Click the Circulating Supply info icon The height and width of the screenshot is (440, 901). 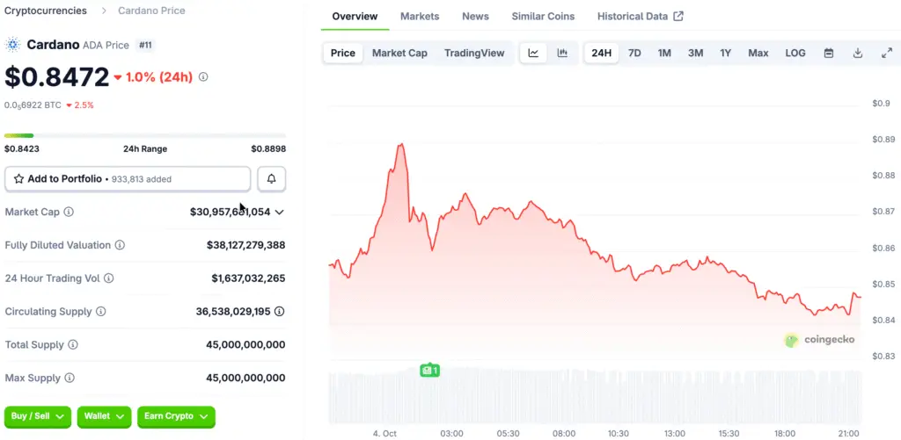100,312
